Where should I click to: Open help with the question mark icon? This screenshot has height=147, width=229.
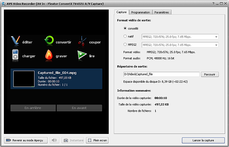pyautogui.click(x=213, y=4)
